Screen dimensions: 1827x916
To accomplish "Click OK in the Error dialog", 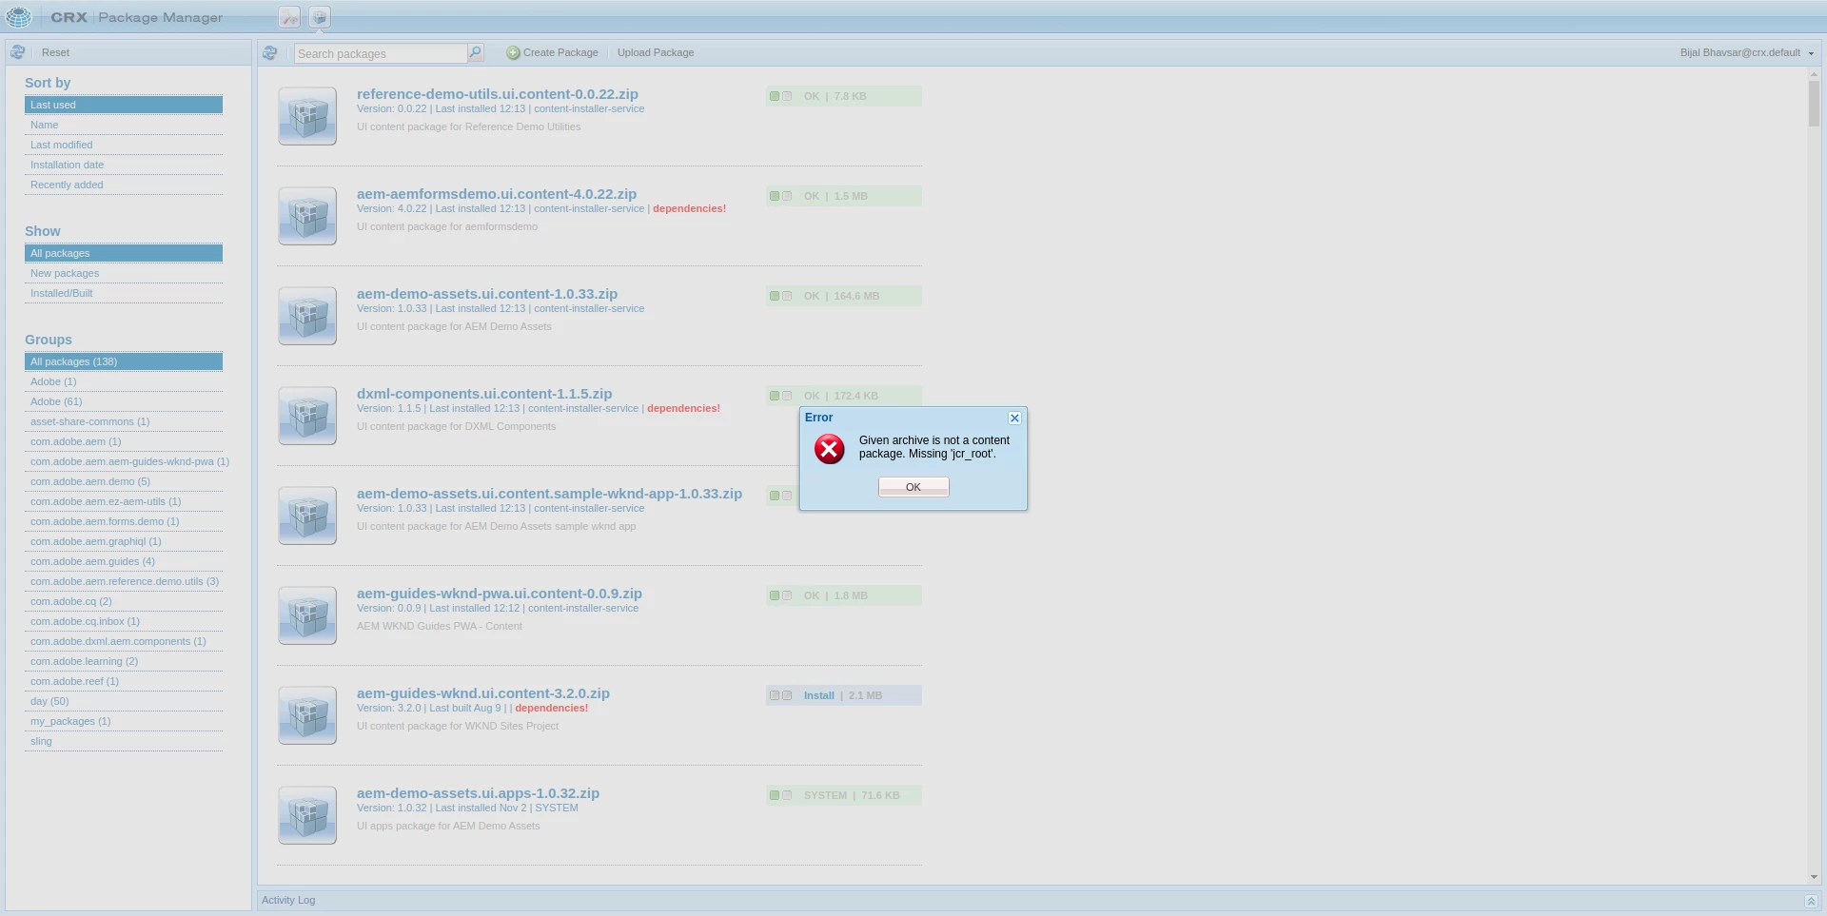I will (x=913, y=487).
